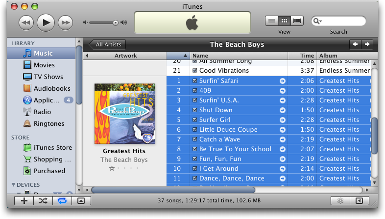The image size is (385, 219).
Task: Open Applications in the sidebar
Action: coord(41,100)
